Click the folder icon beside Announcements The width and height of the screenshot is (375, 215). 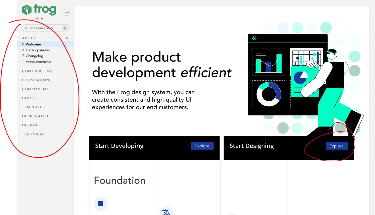coord(23,62)
